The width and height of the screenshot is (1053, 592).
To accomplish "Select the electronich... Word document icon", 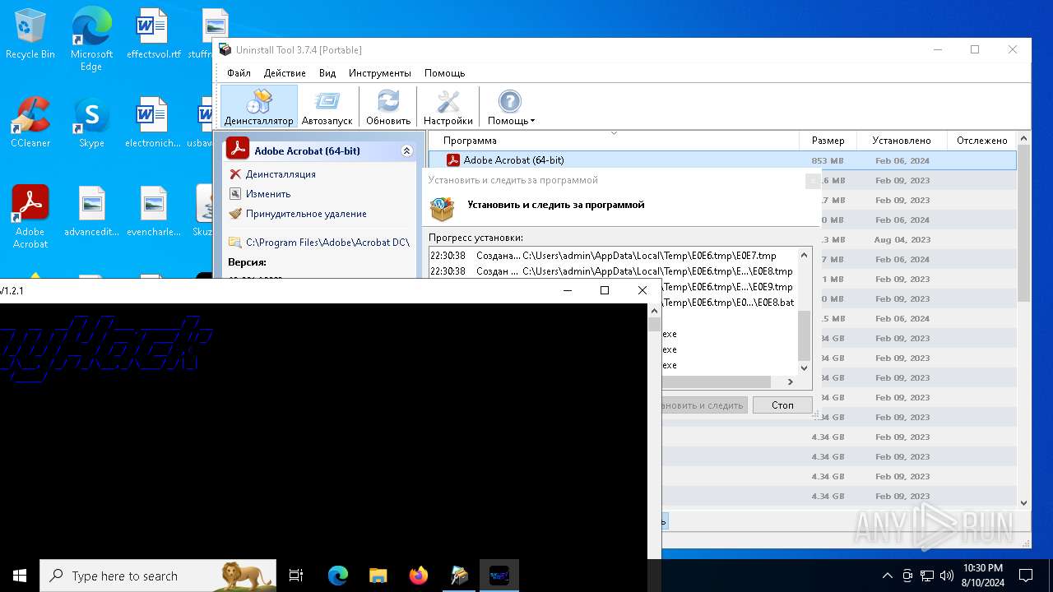I will coord(153,123).
